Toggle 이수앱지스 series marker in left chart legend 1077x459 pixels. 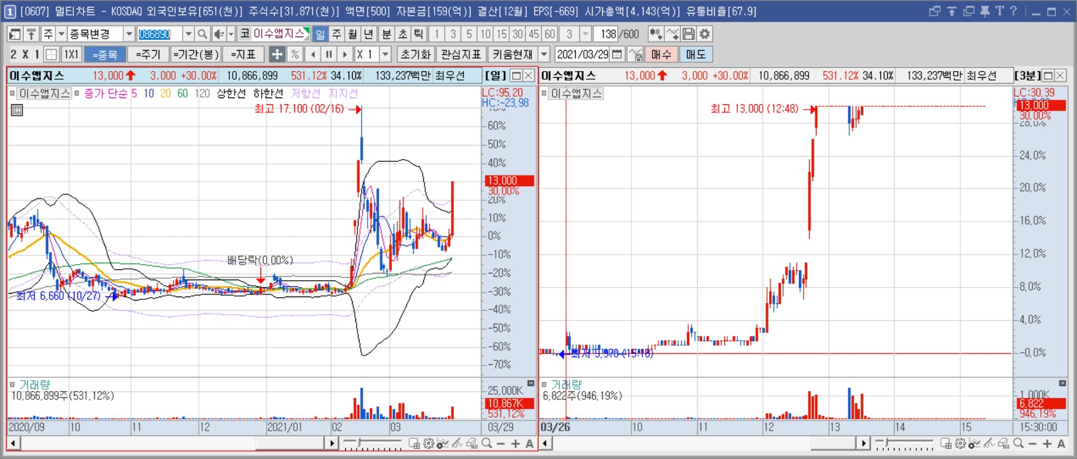(x=13, y=93)
